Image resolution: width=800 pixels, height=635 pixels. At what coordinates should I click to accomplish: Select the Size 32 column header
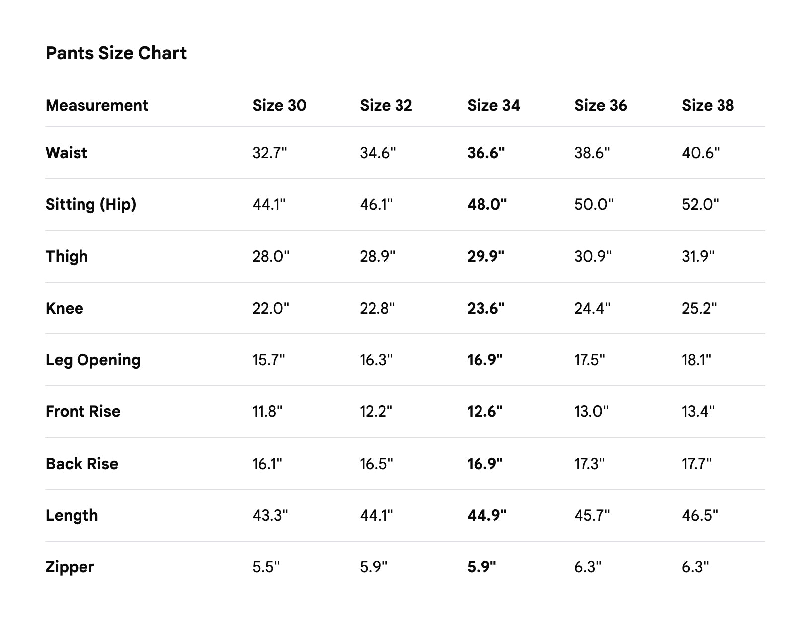pyautogui.click(x=386, y=105)
